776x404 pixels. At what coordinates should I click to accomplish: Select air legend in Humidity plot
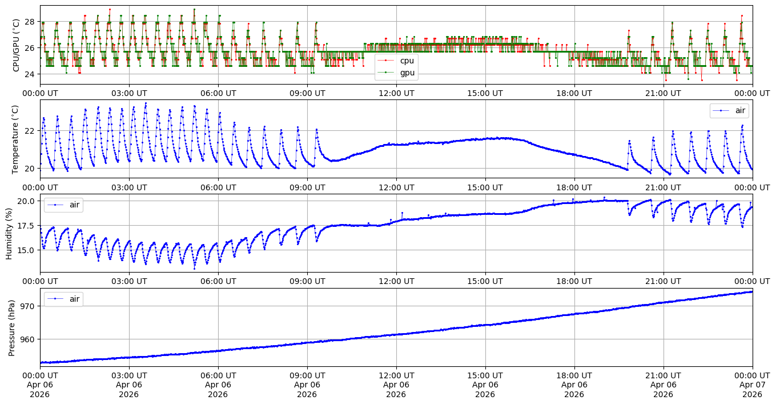click(x=76, y=205)
